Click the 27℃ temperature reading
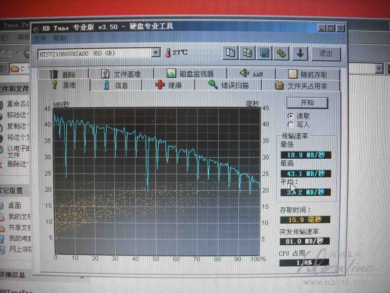This screenshot has width=390, height=293. 180,53
